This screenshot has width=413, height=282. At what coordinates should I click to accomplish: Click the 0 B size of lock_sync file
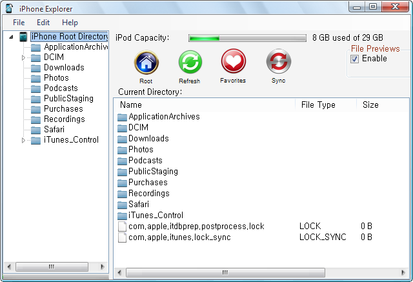coord(367,237)
